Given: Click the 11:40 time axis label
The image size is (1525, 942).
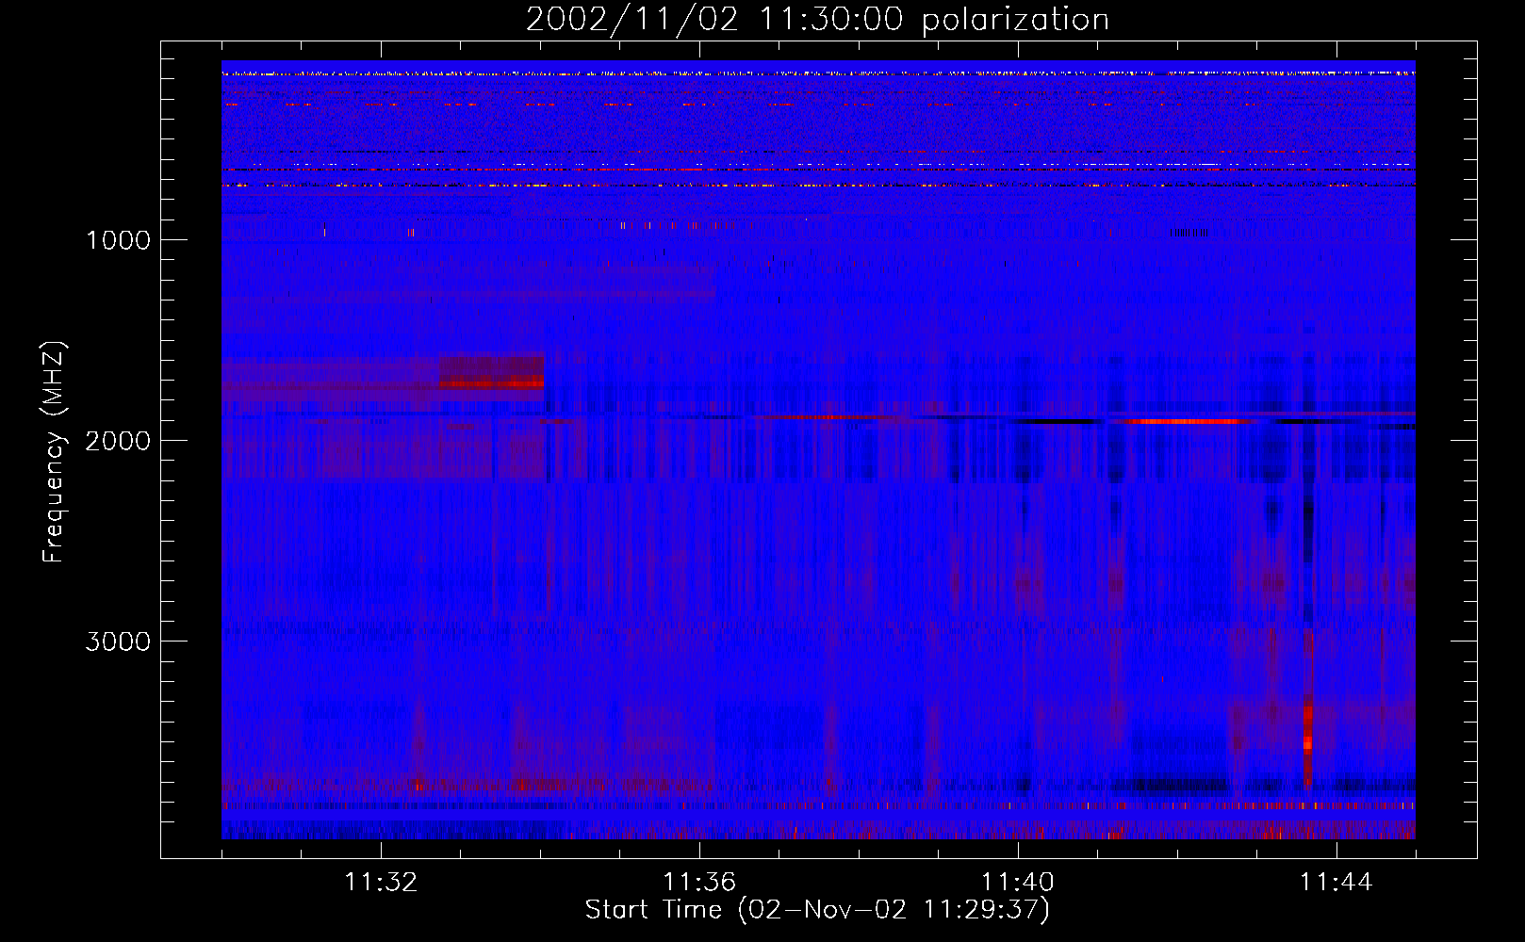Looking at the screenshot, I should point(1018,883).
